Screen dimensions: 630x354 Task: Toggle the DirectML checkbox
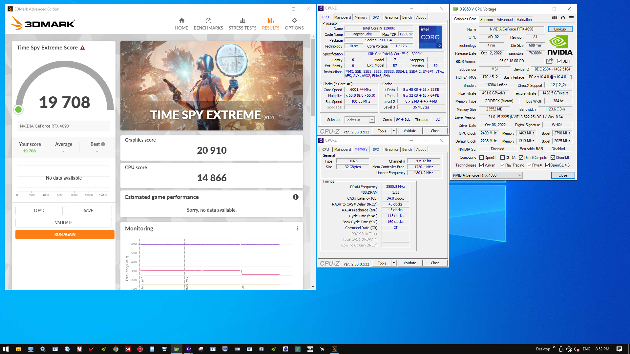click(553, 158)
